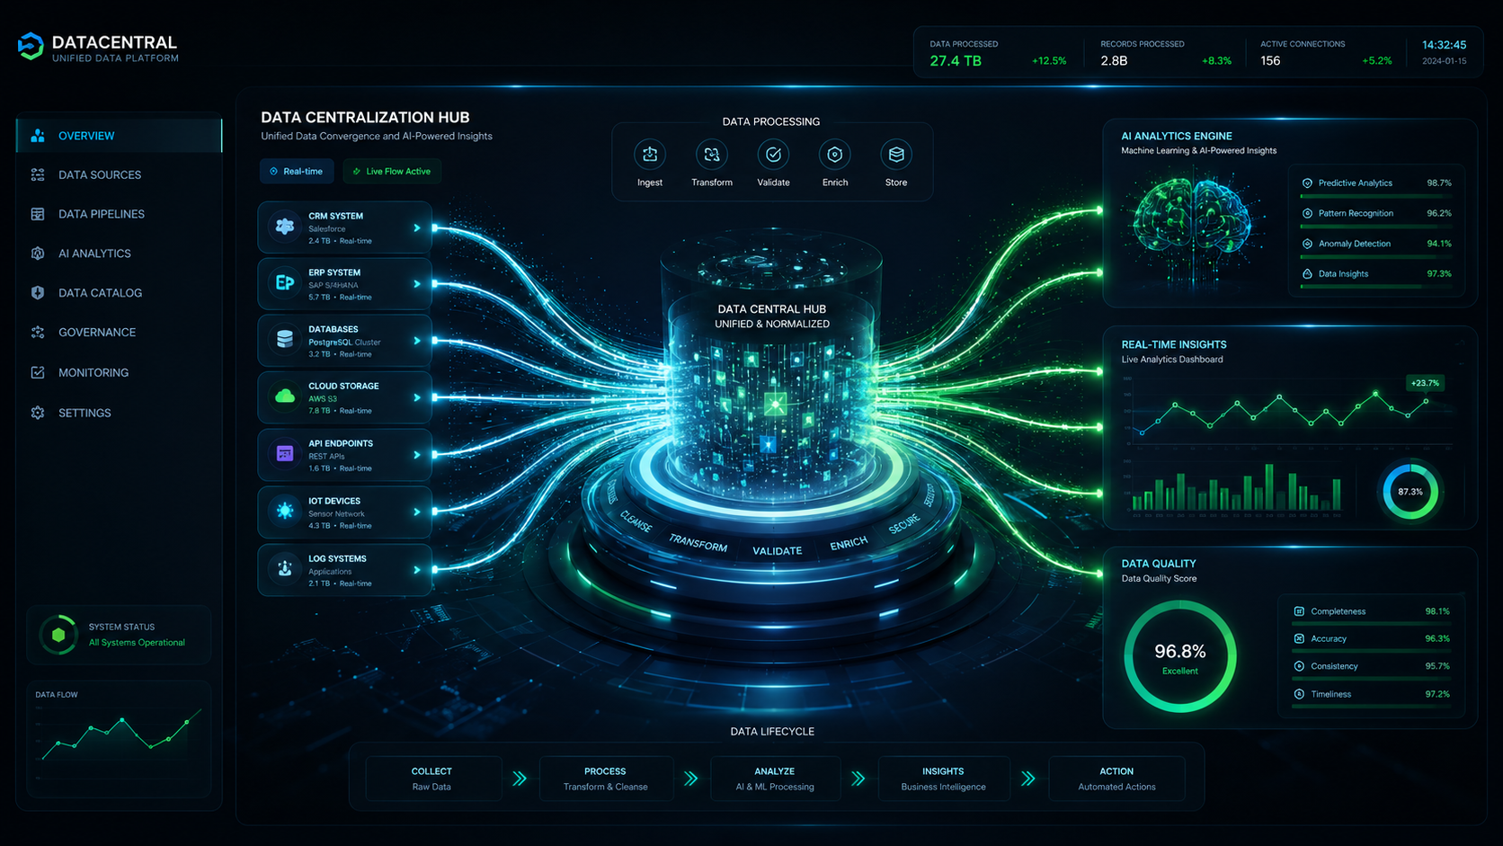The height and width of the screenshot is (846, 1503).
Task: Click the 87.3% donut gauge
Action: point(1410,492)
